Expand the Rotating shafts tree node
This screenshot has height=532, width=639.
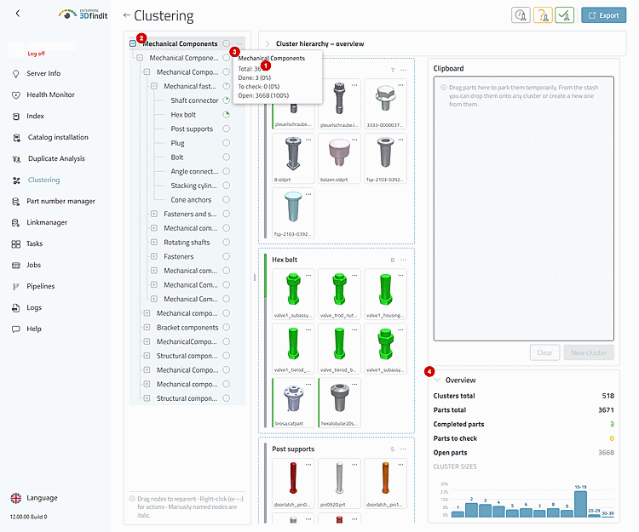click(x=154, y=243)
